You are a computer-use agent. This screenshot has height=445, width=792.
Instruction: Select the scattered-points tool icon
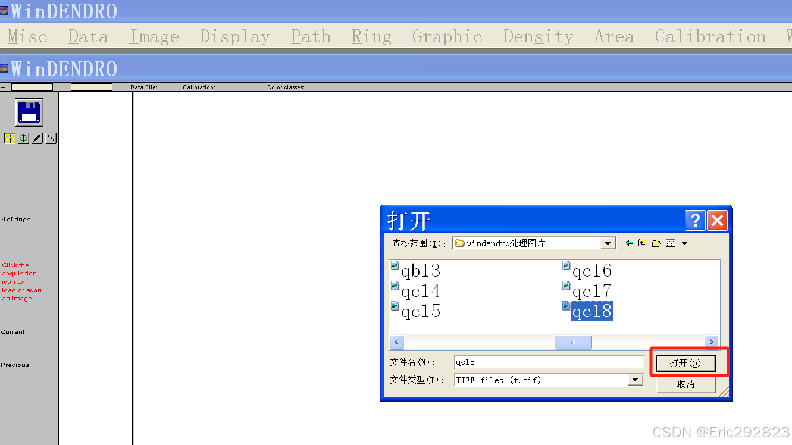pos(51,138)
